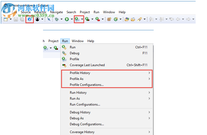Open the Refactor menu
Viewport: 207px width, 135px height.
pos(40,12)
